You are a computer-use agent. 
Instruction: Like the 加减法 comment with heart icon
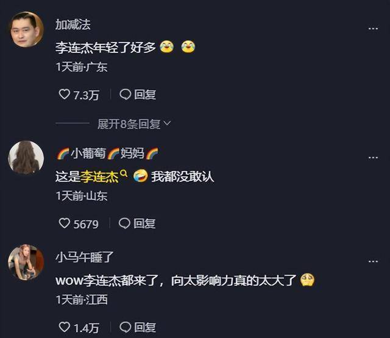pyautogui.click(x=65, y=94)
